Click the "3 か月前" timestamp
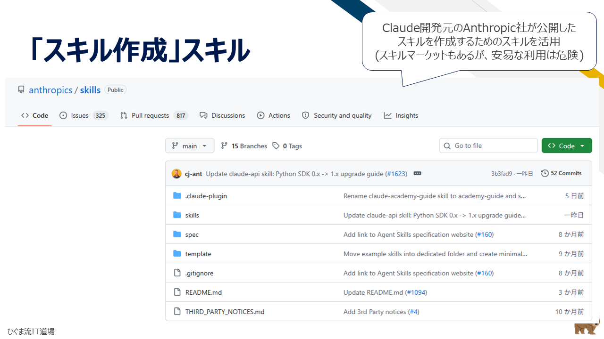604x339 pixels. coord(571,292)
